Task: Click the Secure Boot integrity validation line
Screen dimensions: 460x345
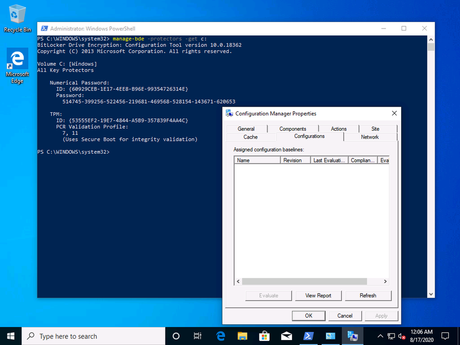Action: 130,139
